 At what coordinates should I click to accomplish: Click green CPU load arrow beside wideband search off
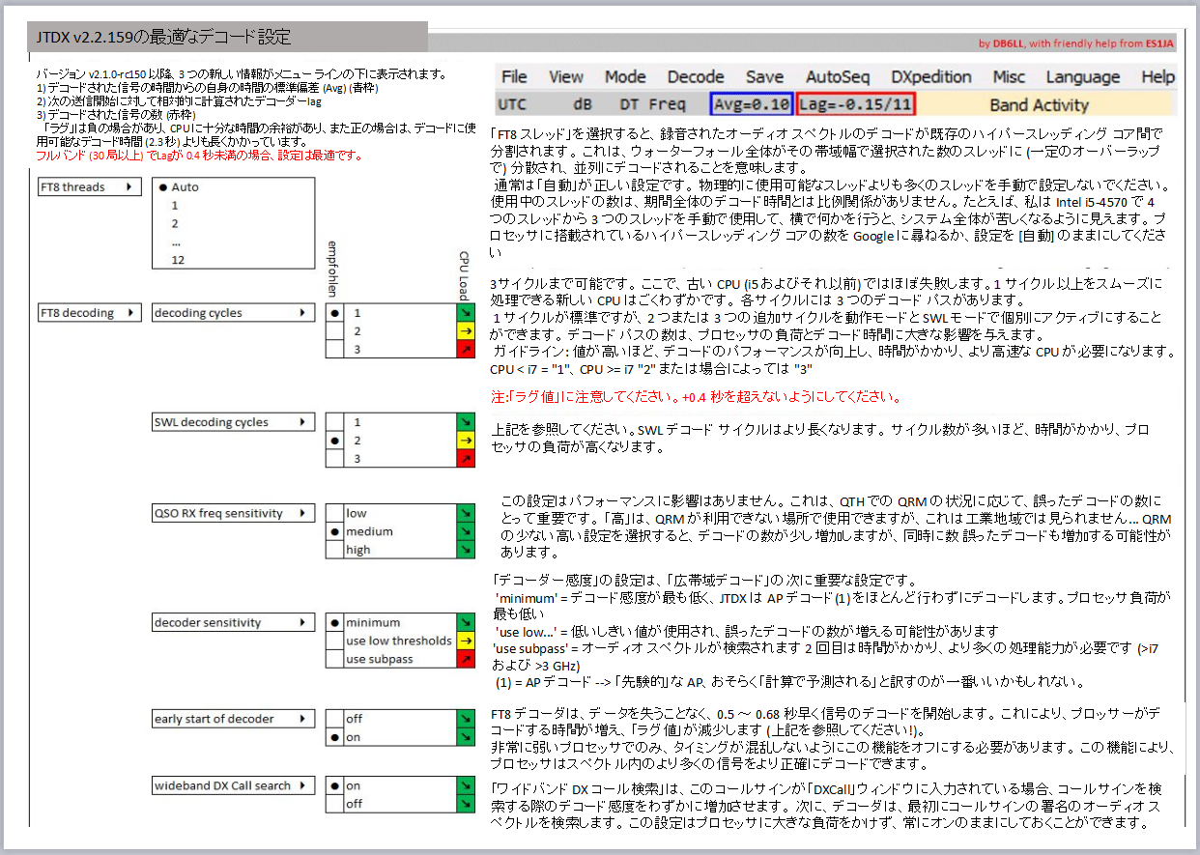click(x=466, y=804)
